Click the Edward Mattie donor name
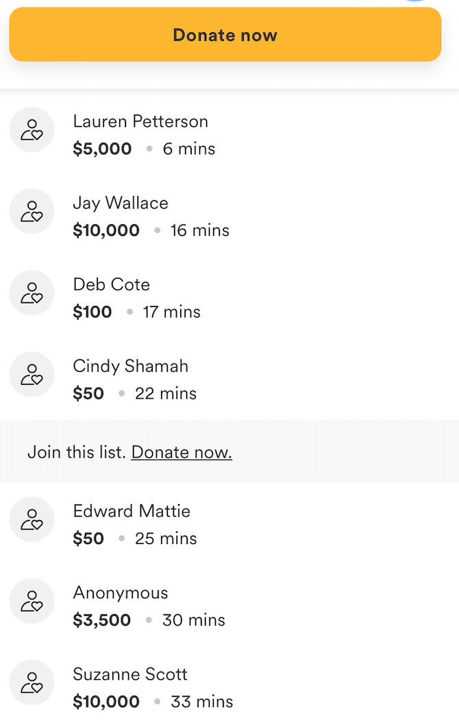 132,511
